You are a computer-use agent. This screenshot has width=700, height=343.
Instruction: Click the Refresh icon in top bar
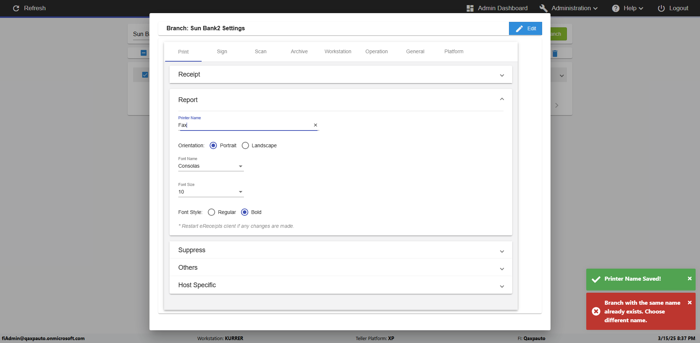click(16, 8)
